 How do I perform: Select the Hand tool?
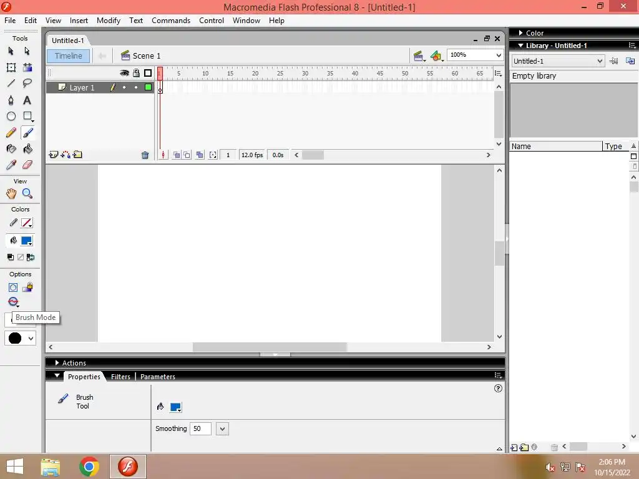[x=11, y=193]
